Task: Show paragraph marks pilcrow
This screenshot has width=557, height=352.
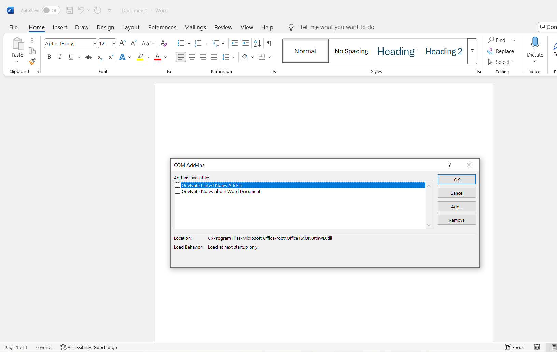Action: click(269, 43)
